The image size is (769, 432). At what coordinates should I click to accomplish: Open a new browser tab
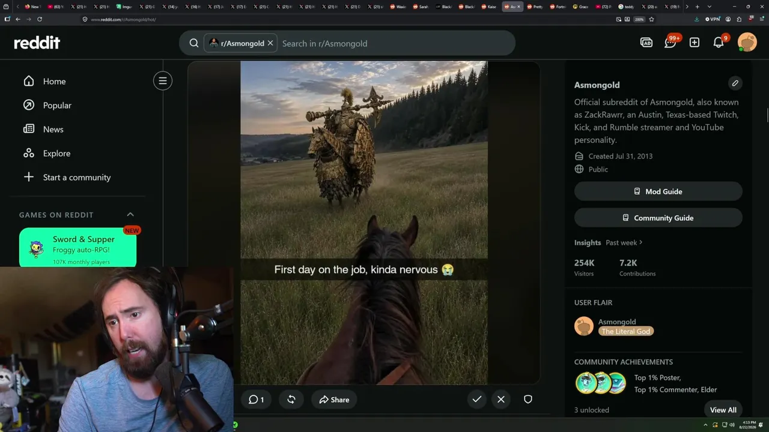(697, 7)
